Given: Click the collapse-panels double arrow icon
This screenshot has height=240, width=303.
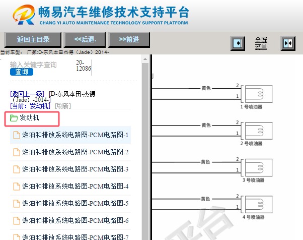Looking at the screenshot, I should click(x=288, y=43).
